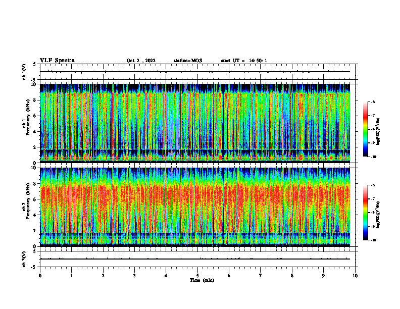Click the ch.2 color bar log(PSD) label
This screenshot has width=400, height=309.
click(378, 215)
